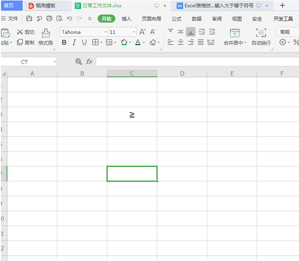Align text right horizontally
Screen dimensions: 299x261
pos(191,42)
